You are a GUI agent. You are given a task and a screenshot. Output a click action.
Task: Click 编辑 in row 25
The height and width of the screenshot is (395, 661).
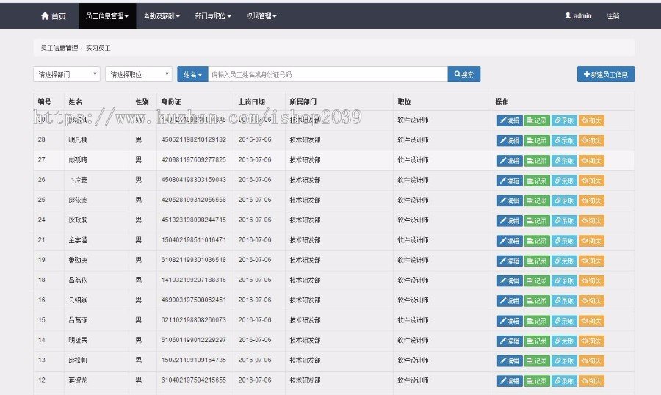pyautogui.click(x=510, y=200)
